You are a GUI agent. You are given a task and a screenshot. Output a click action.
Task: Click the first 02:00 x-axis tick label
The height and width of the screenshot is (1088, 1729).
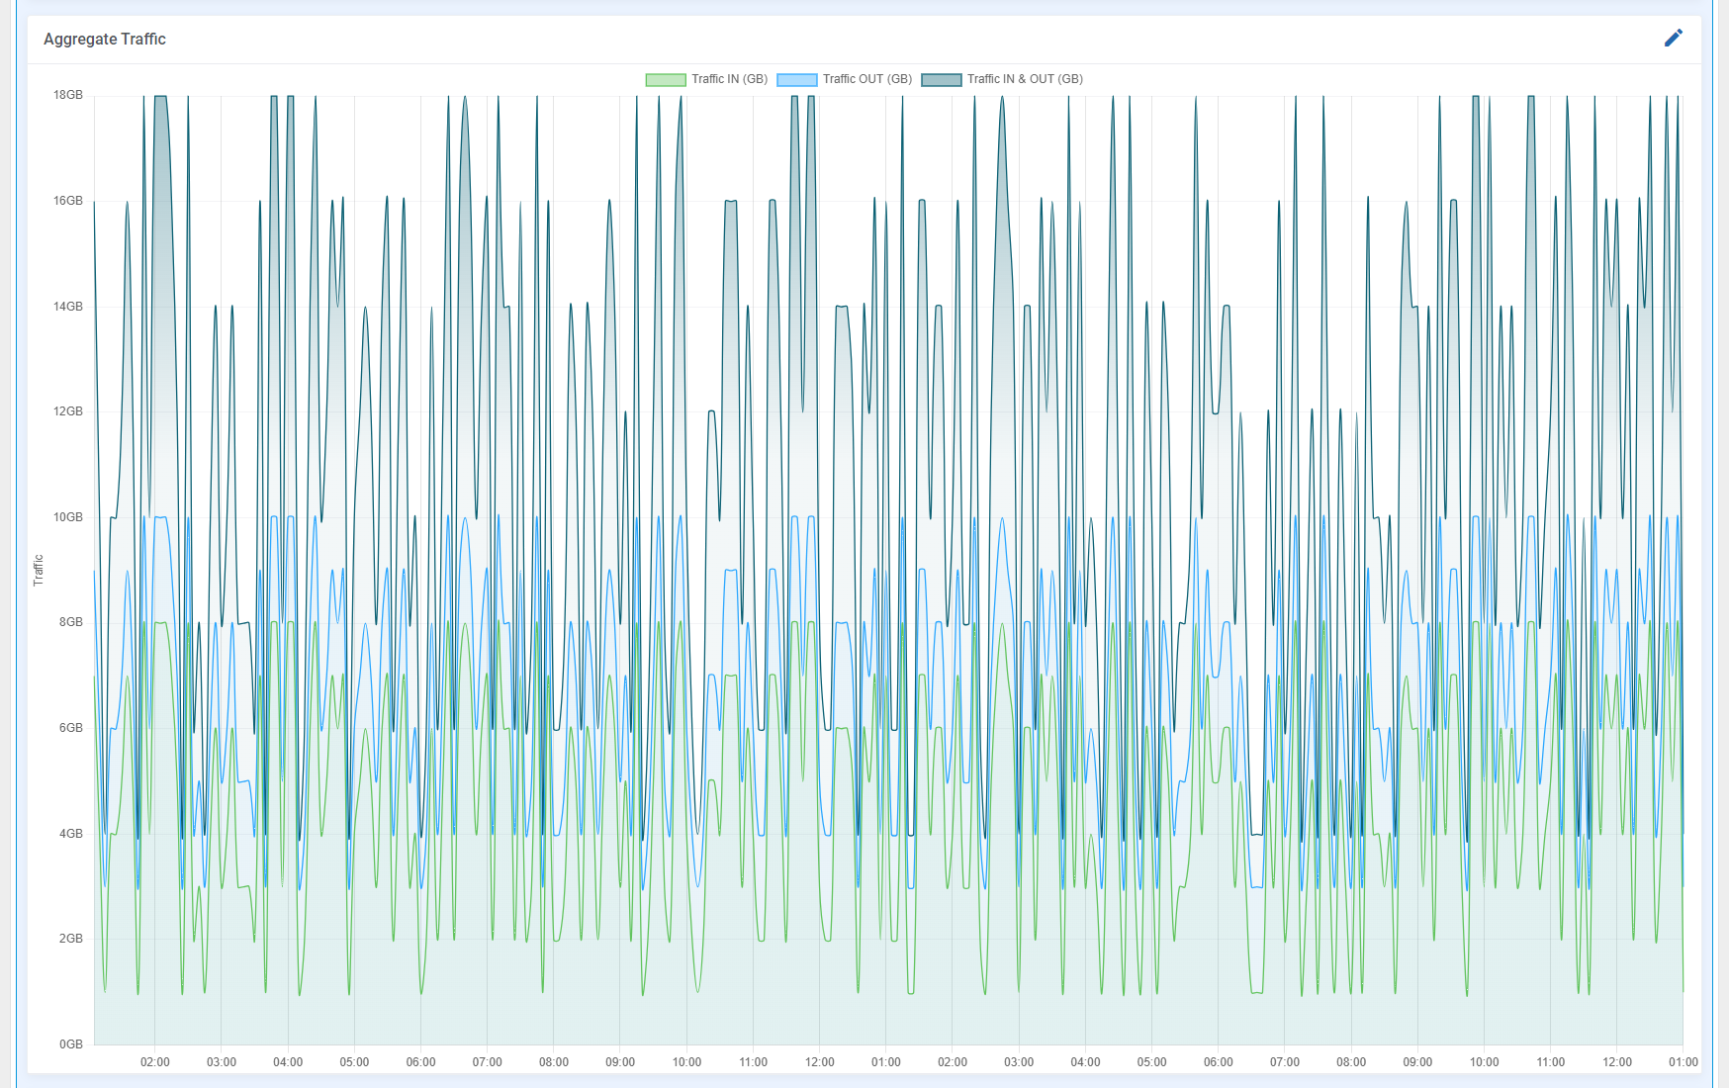(x=155, y=1062)
